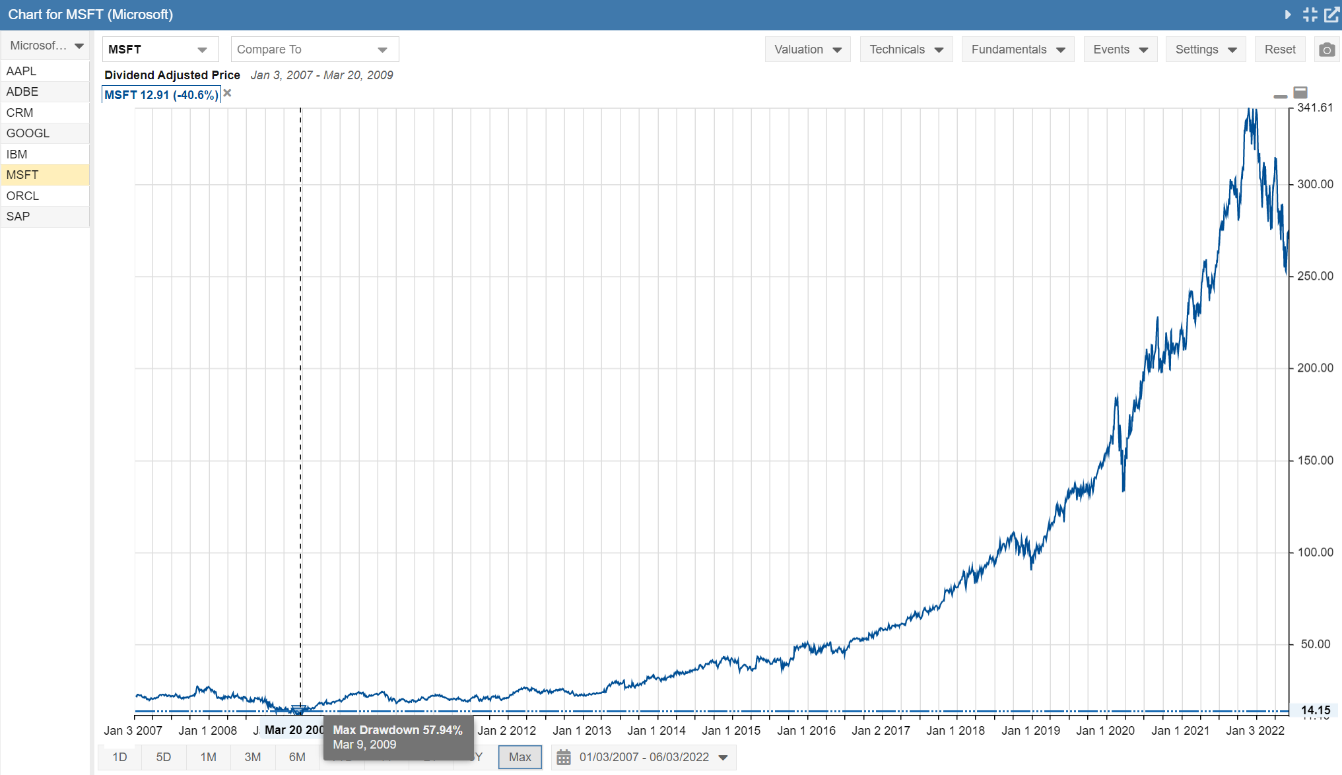Open the Technicals menu
The height and width of the screenshot is (775, 1342).
click(906, 50)
